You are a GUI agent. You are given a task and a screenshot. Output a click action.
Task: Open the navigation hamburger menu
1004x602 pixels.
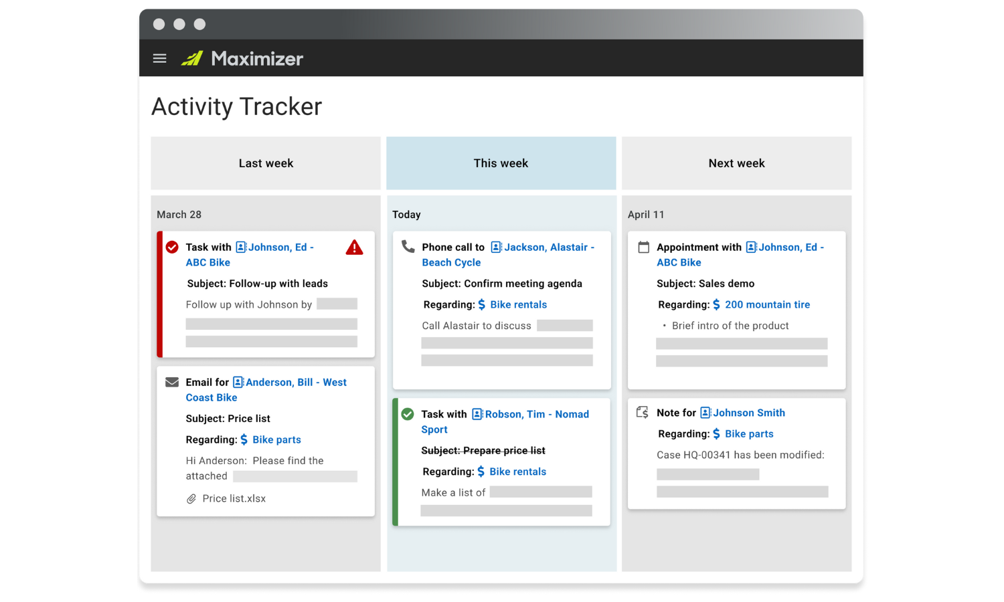point(159,58)
